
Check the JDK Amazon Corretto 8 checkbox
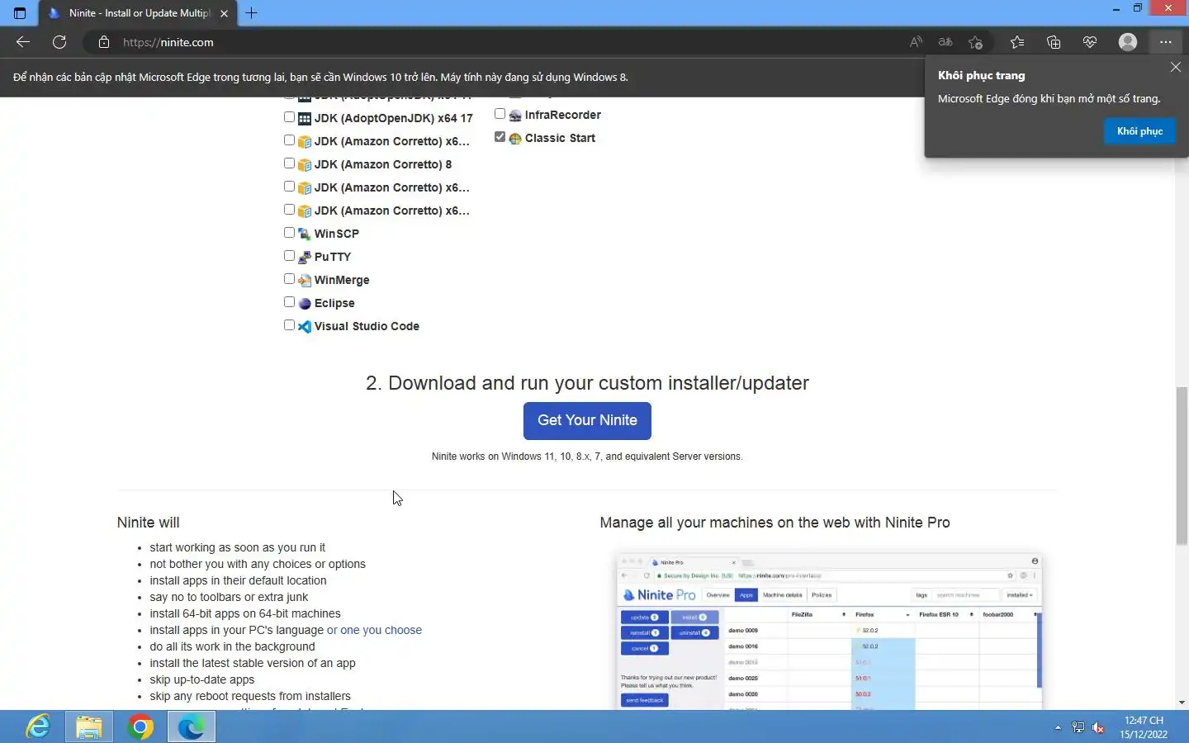[289, 163]
